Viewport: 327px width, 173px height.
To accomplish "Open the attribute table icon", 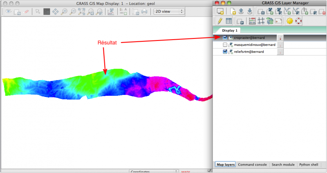I will click(229, 21).
